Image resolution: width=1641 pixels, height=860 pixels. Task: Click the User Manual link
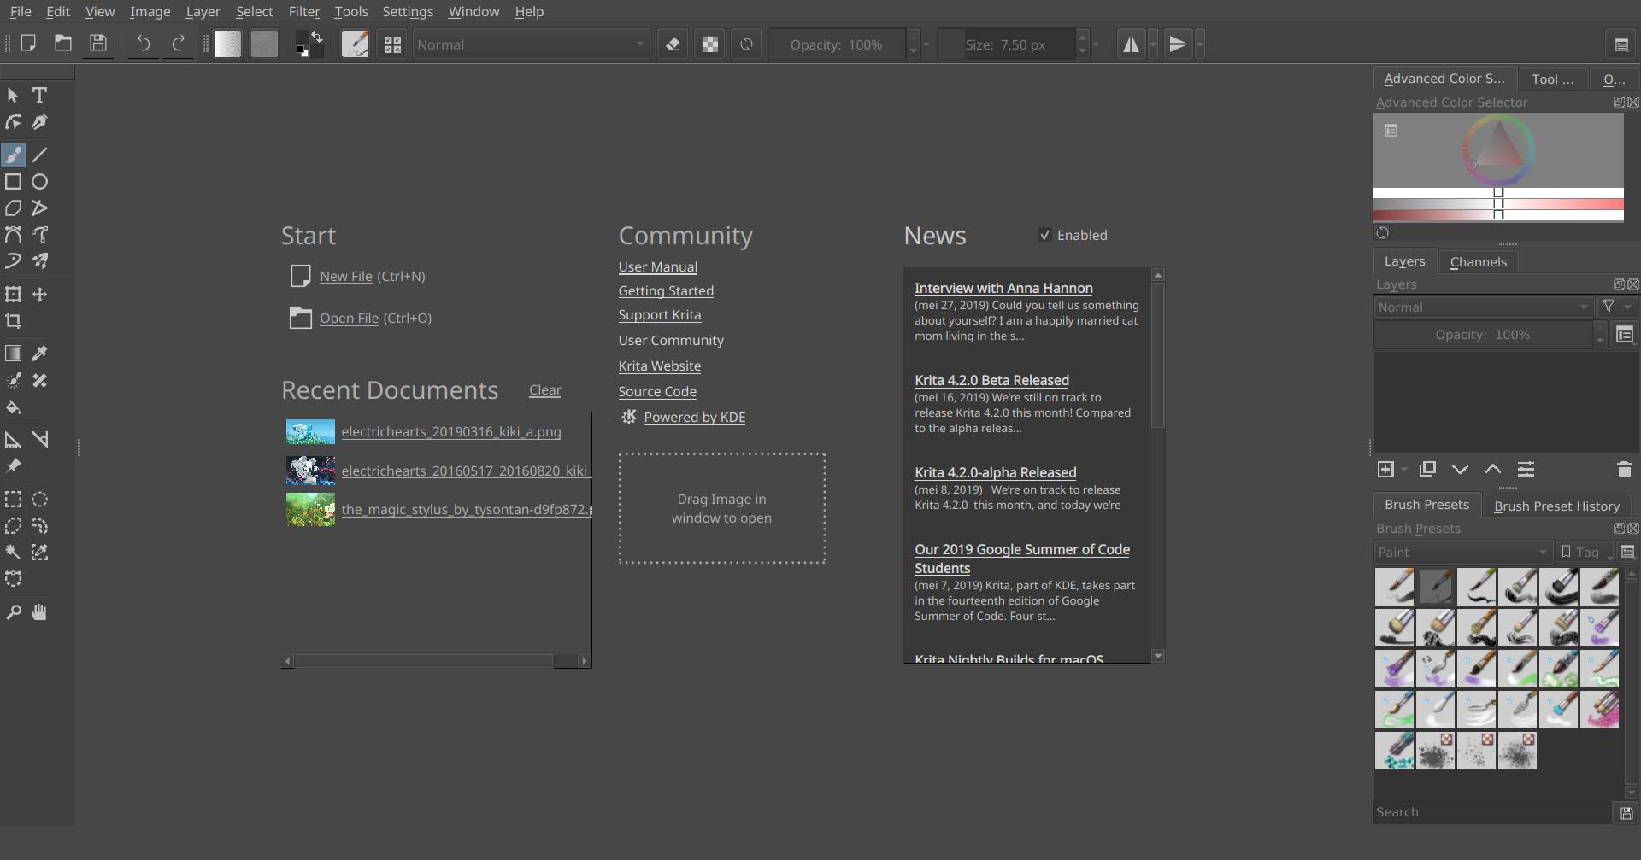point(657,266)
